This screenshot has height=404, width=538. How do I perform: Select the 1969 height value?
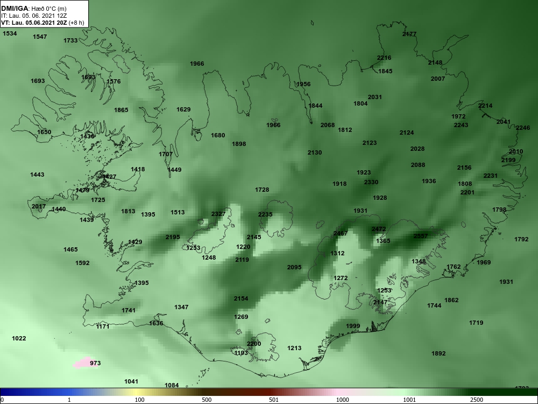[484, 262]
